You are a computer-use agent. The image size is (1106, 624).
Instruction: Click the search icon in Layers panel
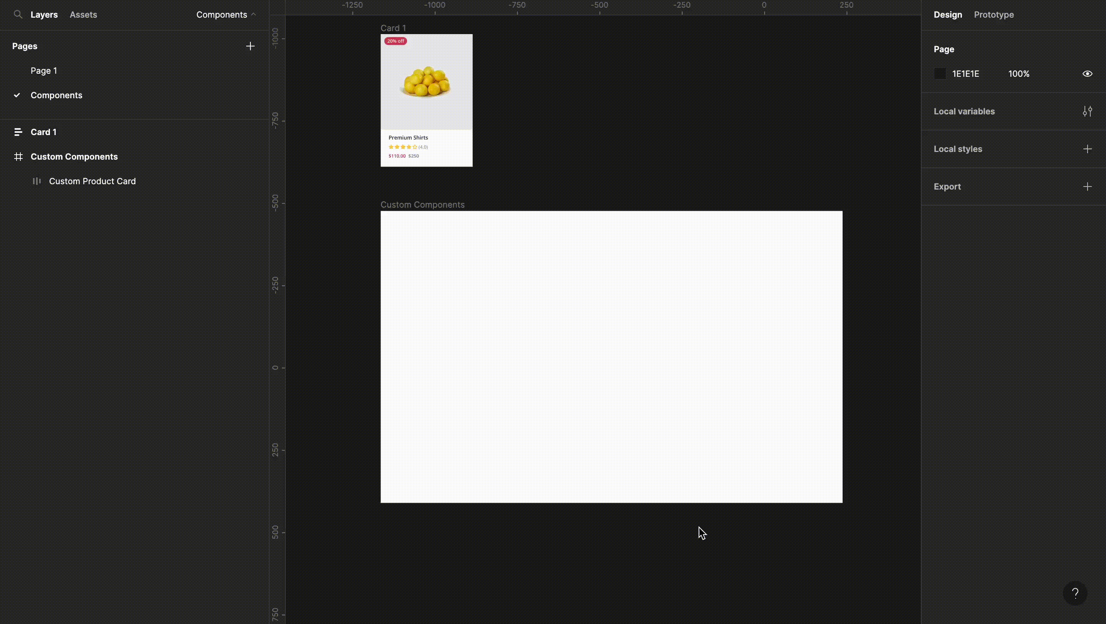(18, 15)
